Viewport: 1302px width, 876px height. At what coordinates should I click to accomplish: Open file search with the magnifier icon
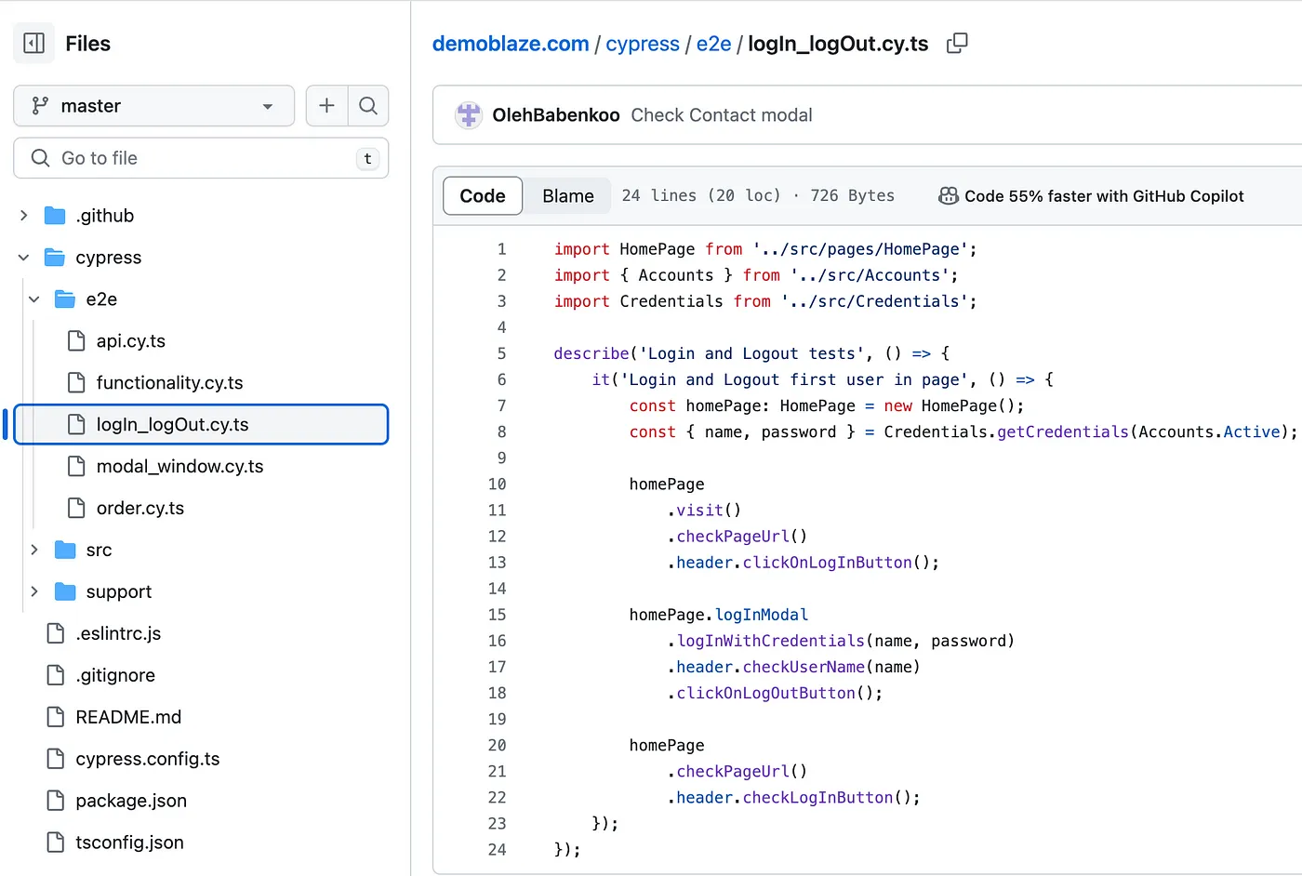[x=368, y=105]
